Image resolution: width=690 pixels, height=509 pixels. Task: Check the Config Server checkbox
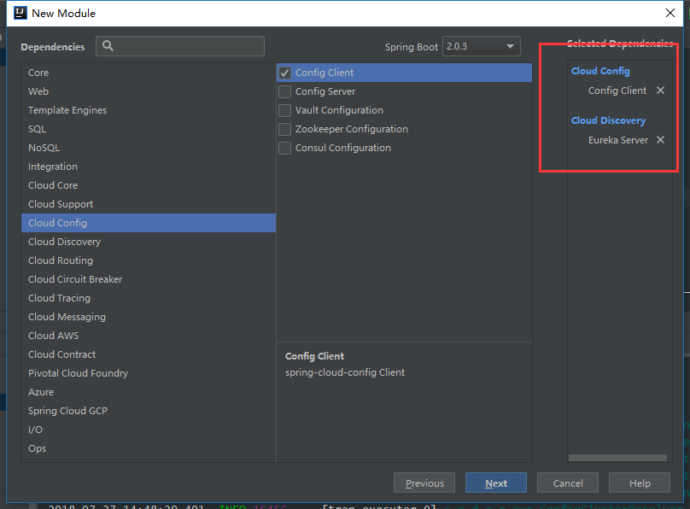pyautogui.click(x=284, y=91)
